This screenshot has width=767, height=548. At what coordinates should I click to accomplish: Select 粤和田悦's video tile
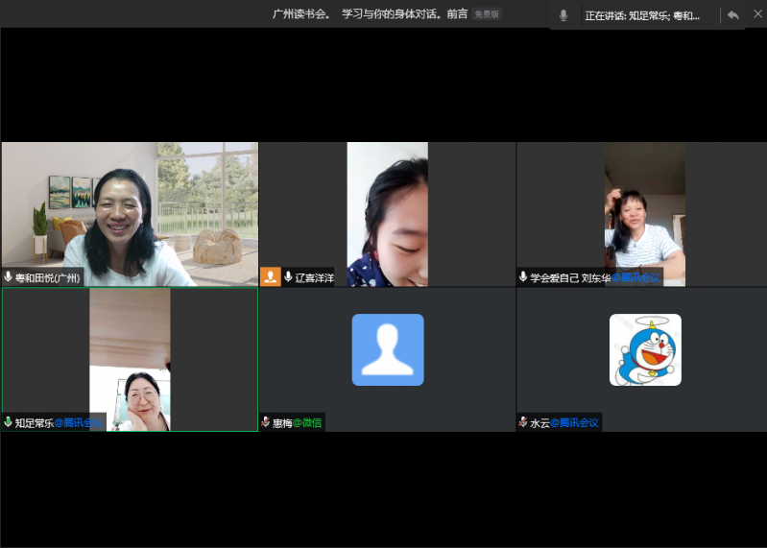[x=130, y=211]
